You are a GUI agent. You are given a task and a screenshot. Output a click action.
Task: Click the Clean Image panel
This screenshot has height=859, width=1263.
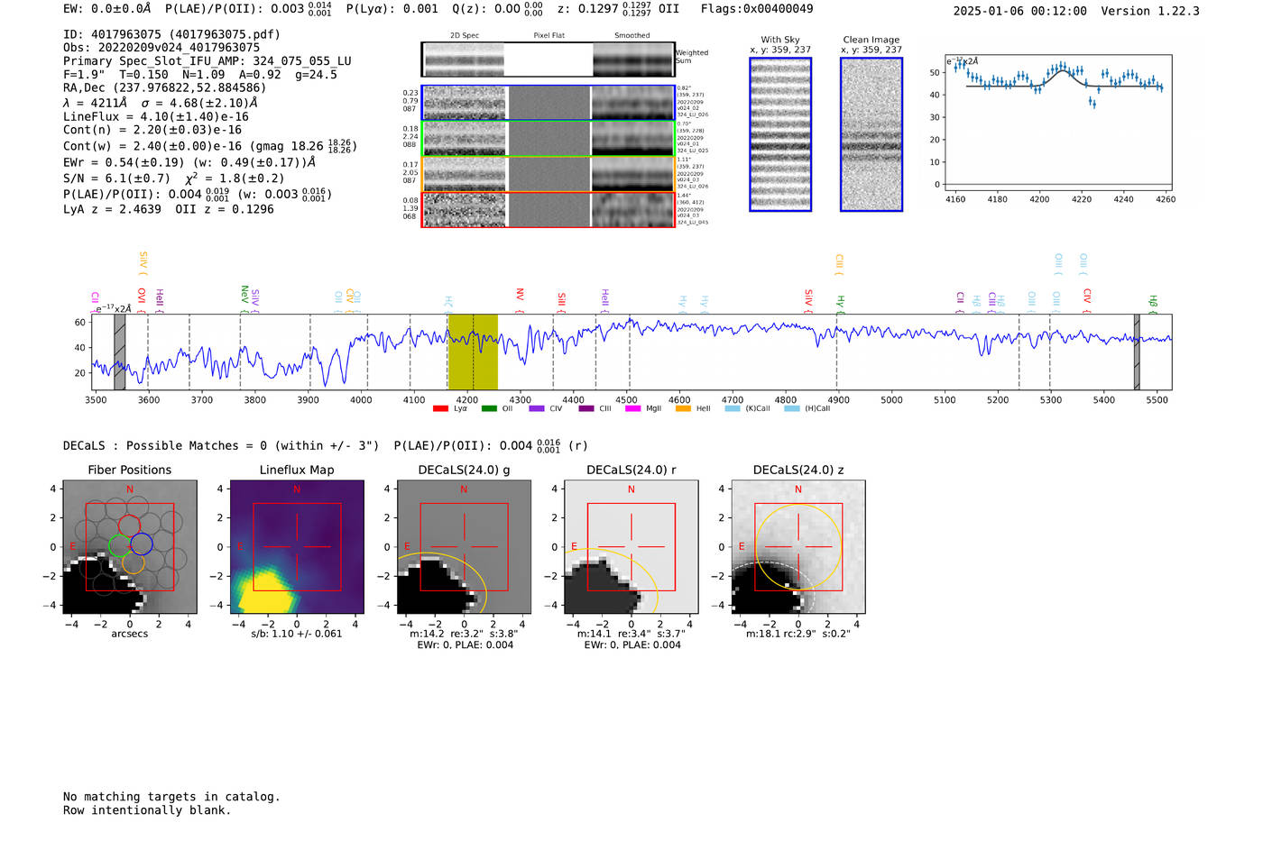pyautogui.click(x=871, y=135)
